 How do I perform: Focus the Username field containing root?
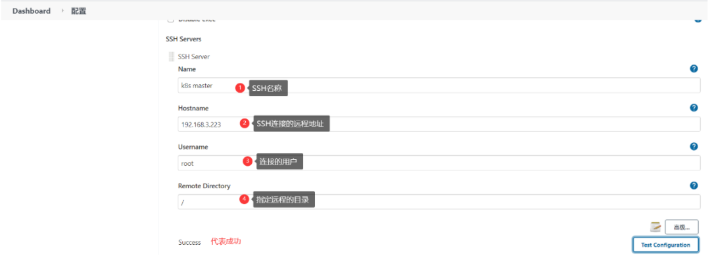(x=438, y=163)
